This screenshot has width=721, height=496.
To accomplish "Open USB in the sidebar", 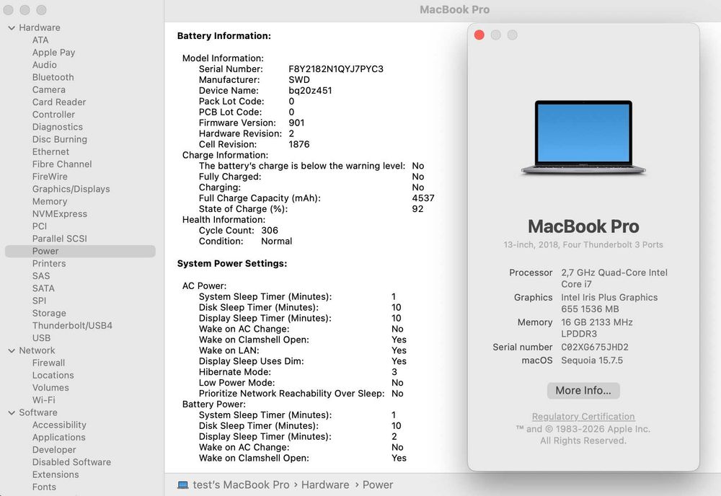I will 41,338.
